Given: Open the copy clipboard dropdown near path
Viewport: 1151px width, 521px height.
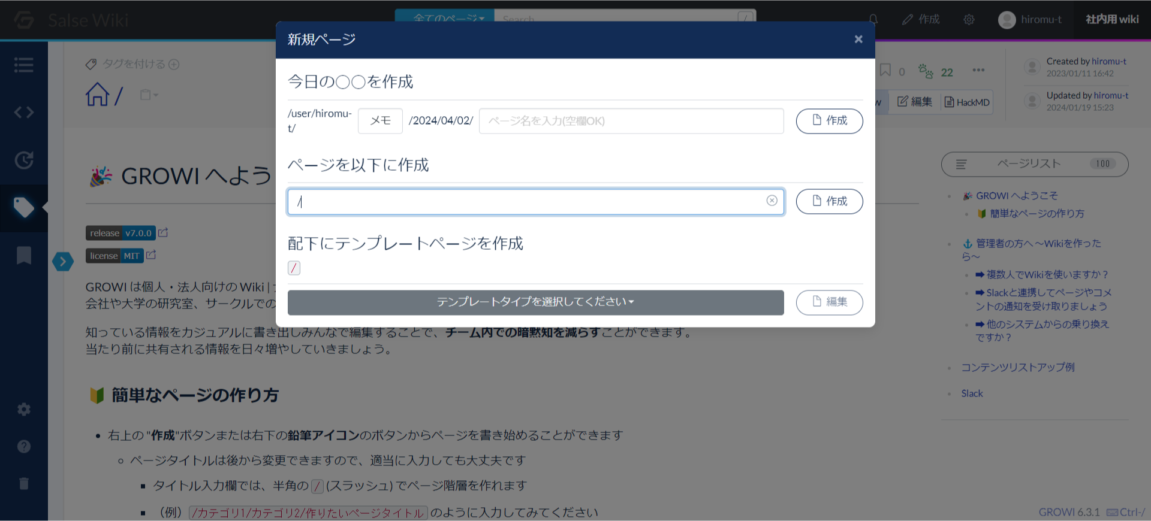Looking at the screenshot, I should point(149,95).
